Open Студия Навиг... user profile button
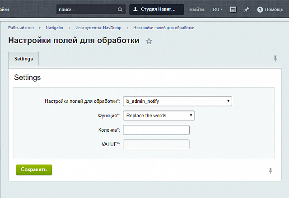Image resolution: width=289 pixels, height=198 pixels. point(157,9)
